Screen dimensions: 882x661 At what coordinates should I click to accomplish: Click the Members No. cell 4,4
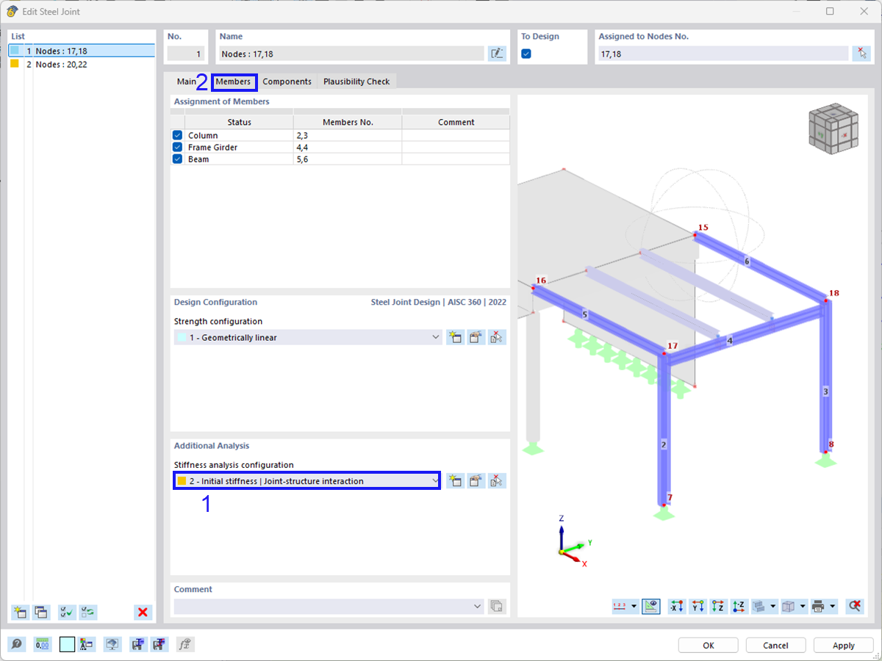(x=348, y=147)
